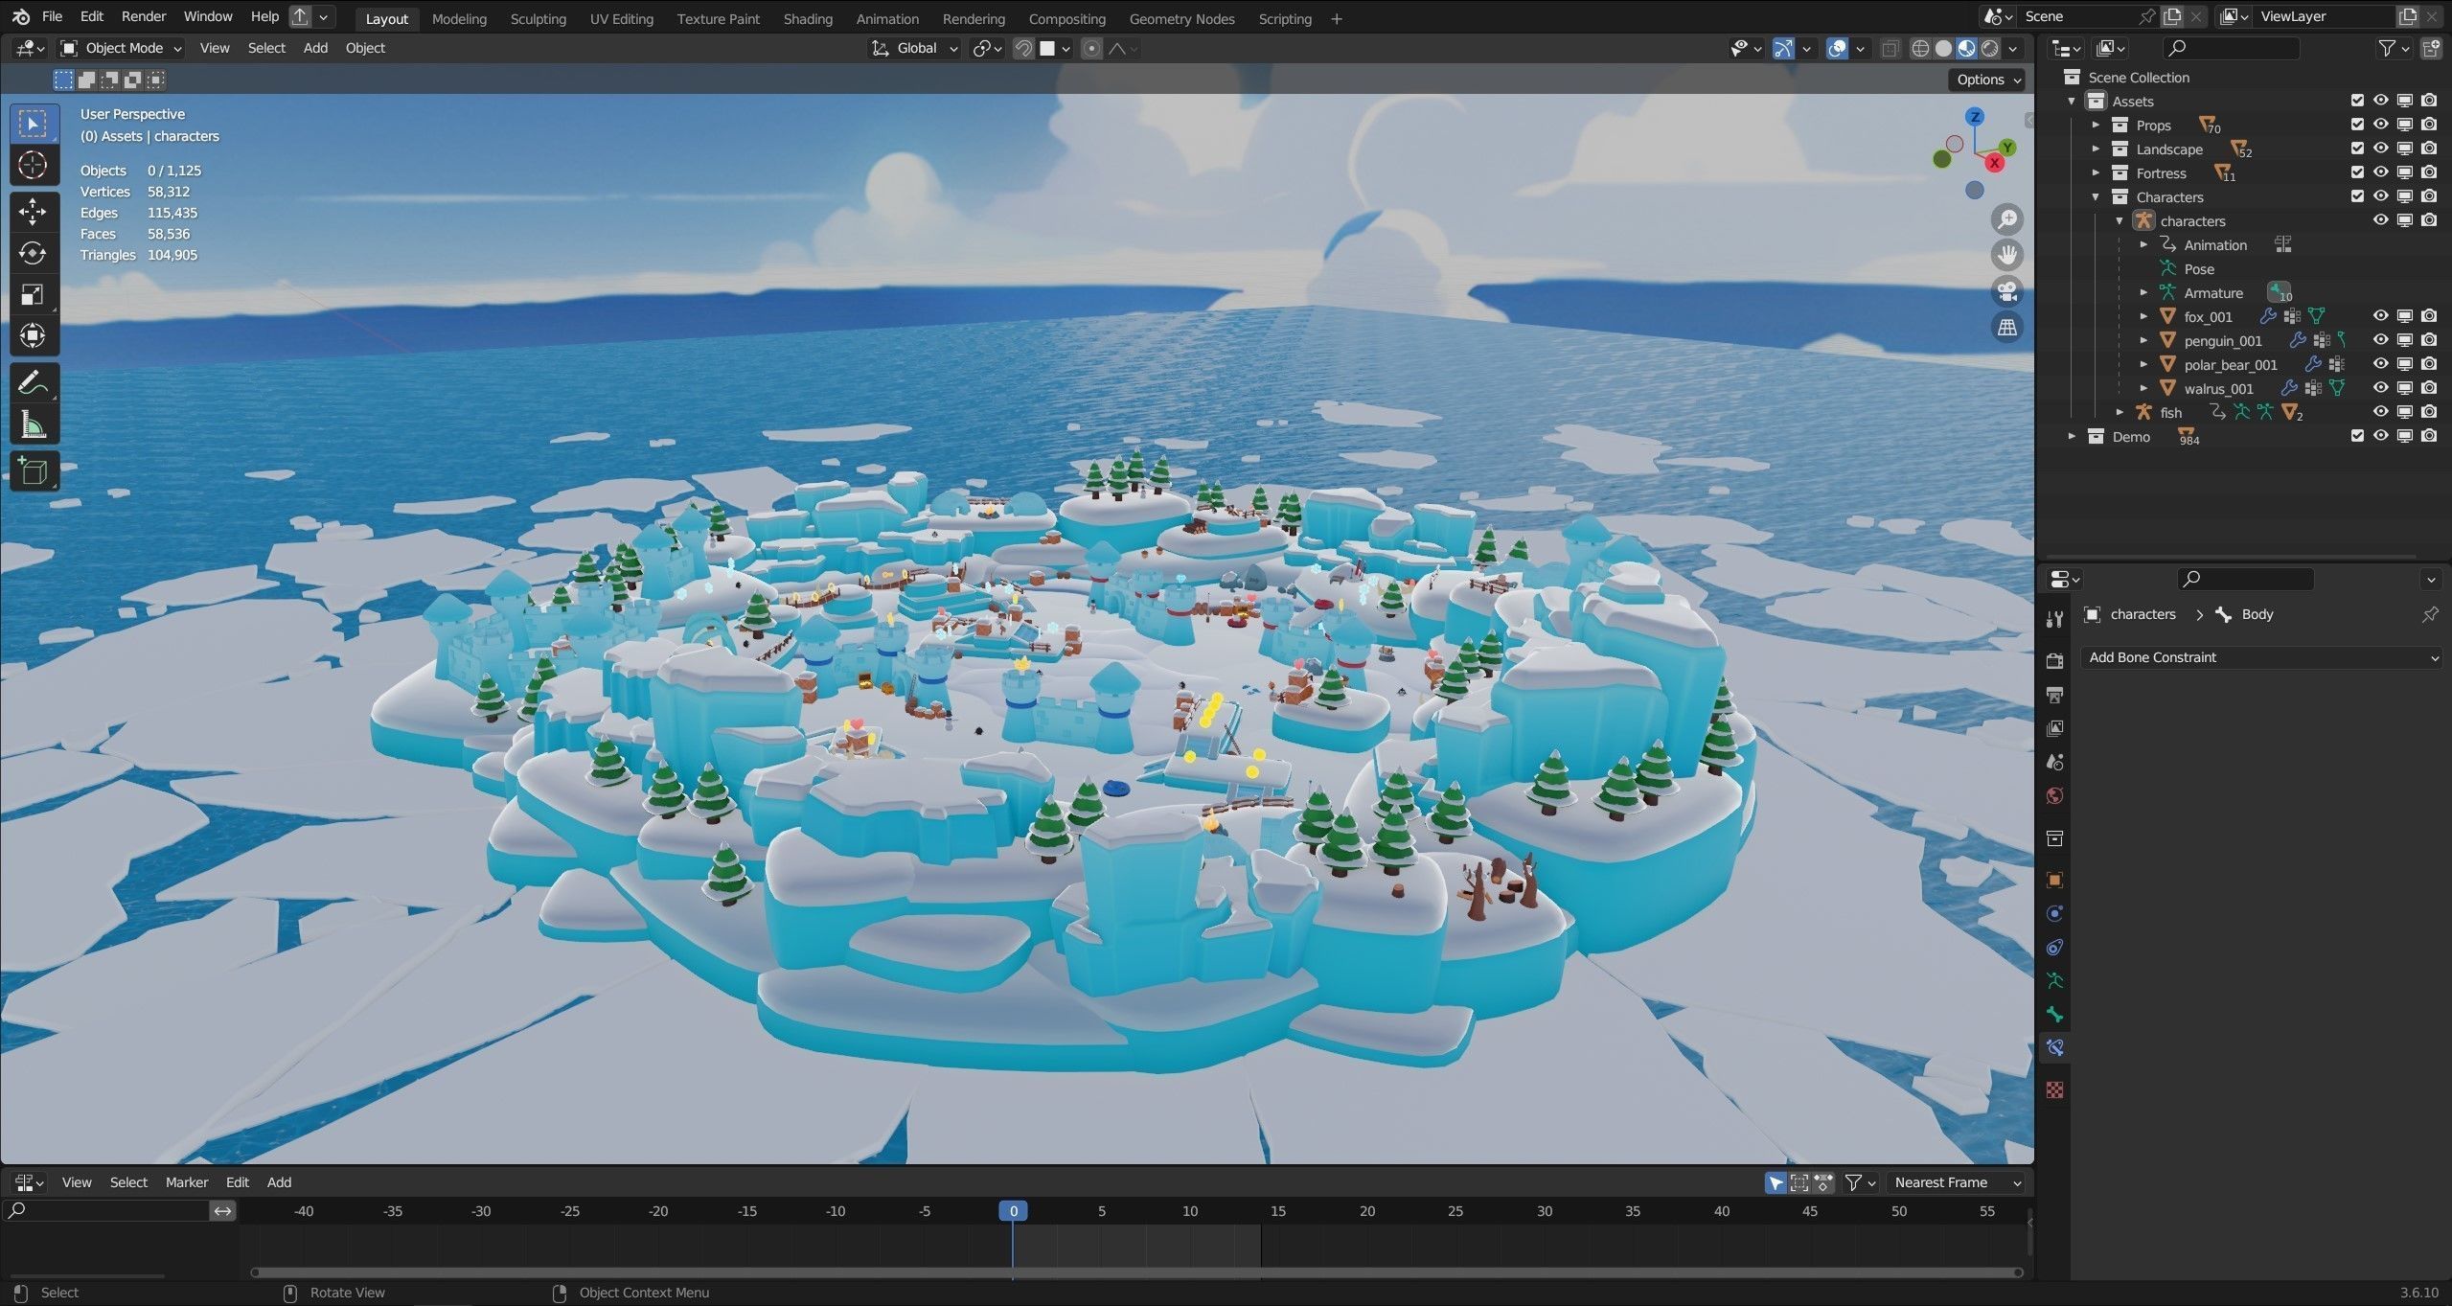
Task: Open the Render menu
Action: [x=144, y=16]
